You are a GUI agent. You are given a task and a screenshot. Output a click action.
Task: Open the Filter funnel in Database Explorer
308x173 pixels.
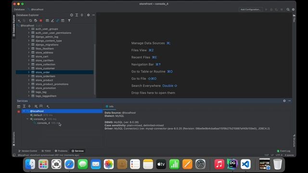tap(69, 21)
